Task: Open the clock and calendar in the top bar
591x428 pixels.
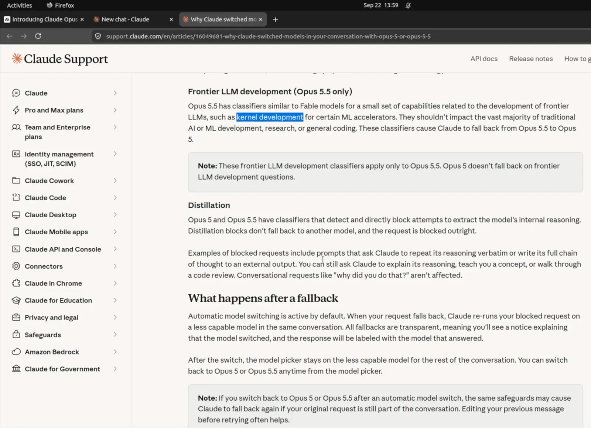Action: coord(380,5)
